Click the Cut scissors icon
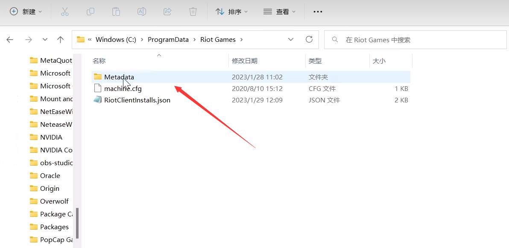 pos(65,12)
